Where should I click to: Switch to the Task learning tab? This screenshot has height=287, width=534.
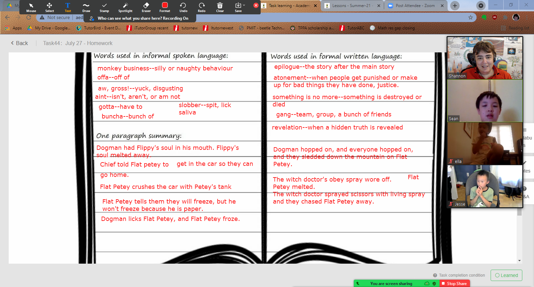coord(289,6)
